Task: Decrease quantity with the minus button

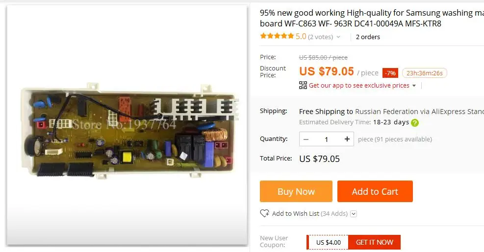Action: click(306, 139)
